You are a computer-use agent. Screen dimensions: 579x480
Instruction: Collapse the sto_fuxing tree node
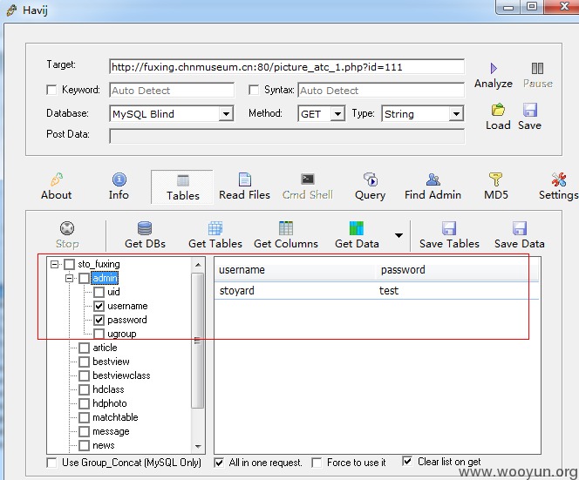[54, 264]
